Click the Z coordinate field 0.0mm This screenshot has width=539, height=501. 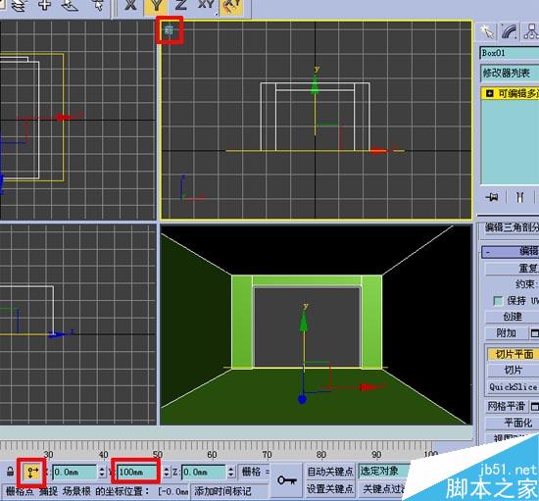point(204,472)
